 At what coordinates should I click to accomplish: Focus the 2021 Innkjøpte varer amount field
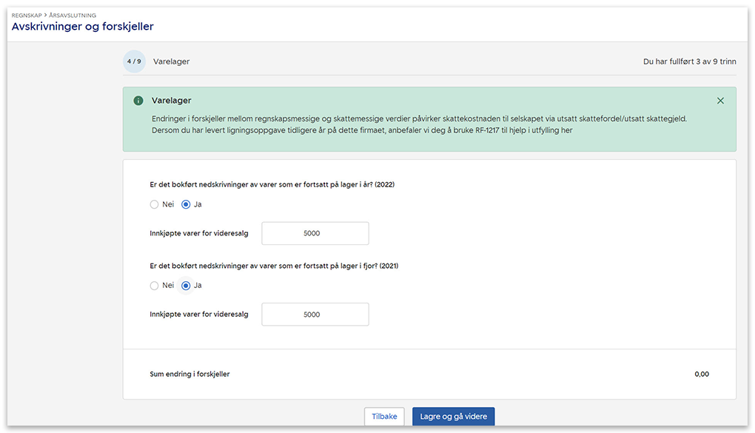pos(315,315)
